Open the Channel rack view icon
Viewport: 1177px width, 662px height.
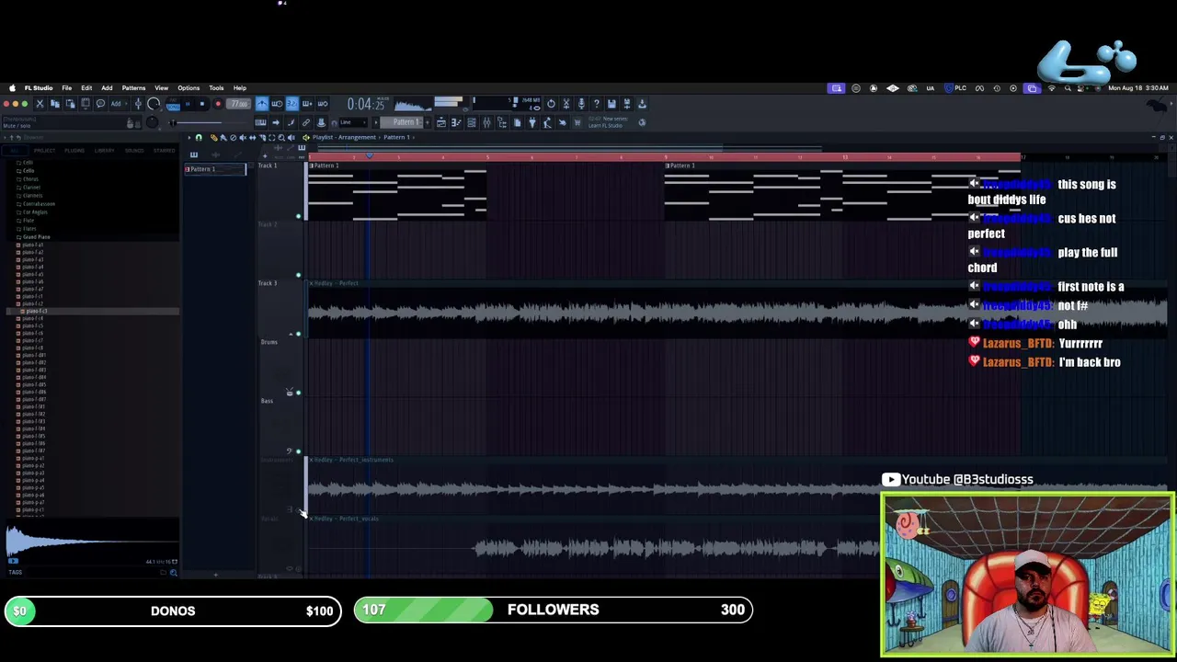pos(472,122)
